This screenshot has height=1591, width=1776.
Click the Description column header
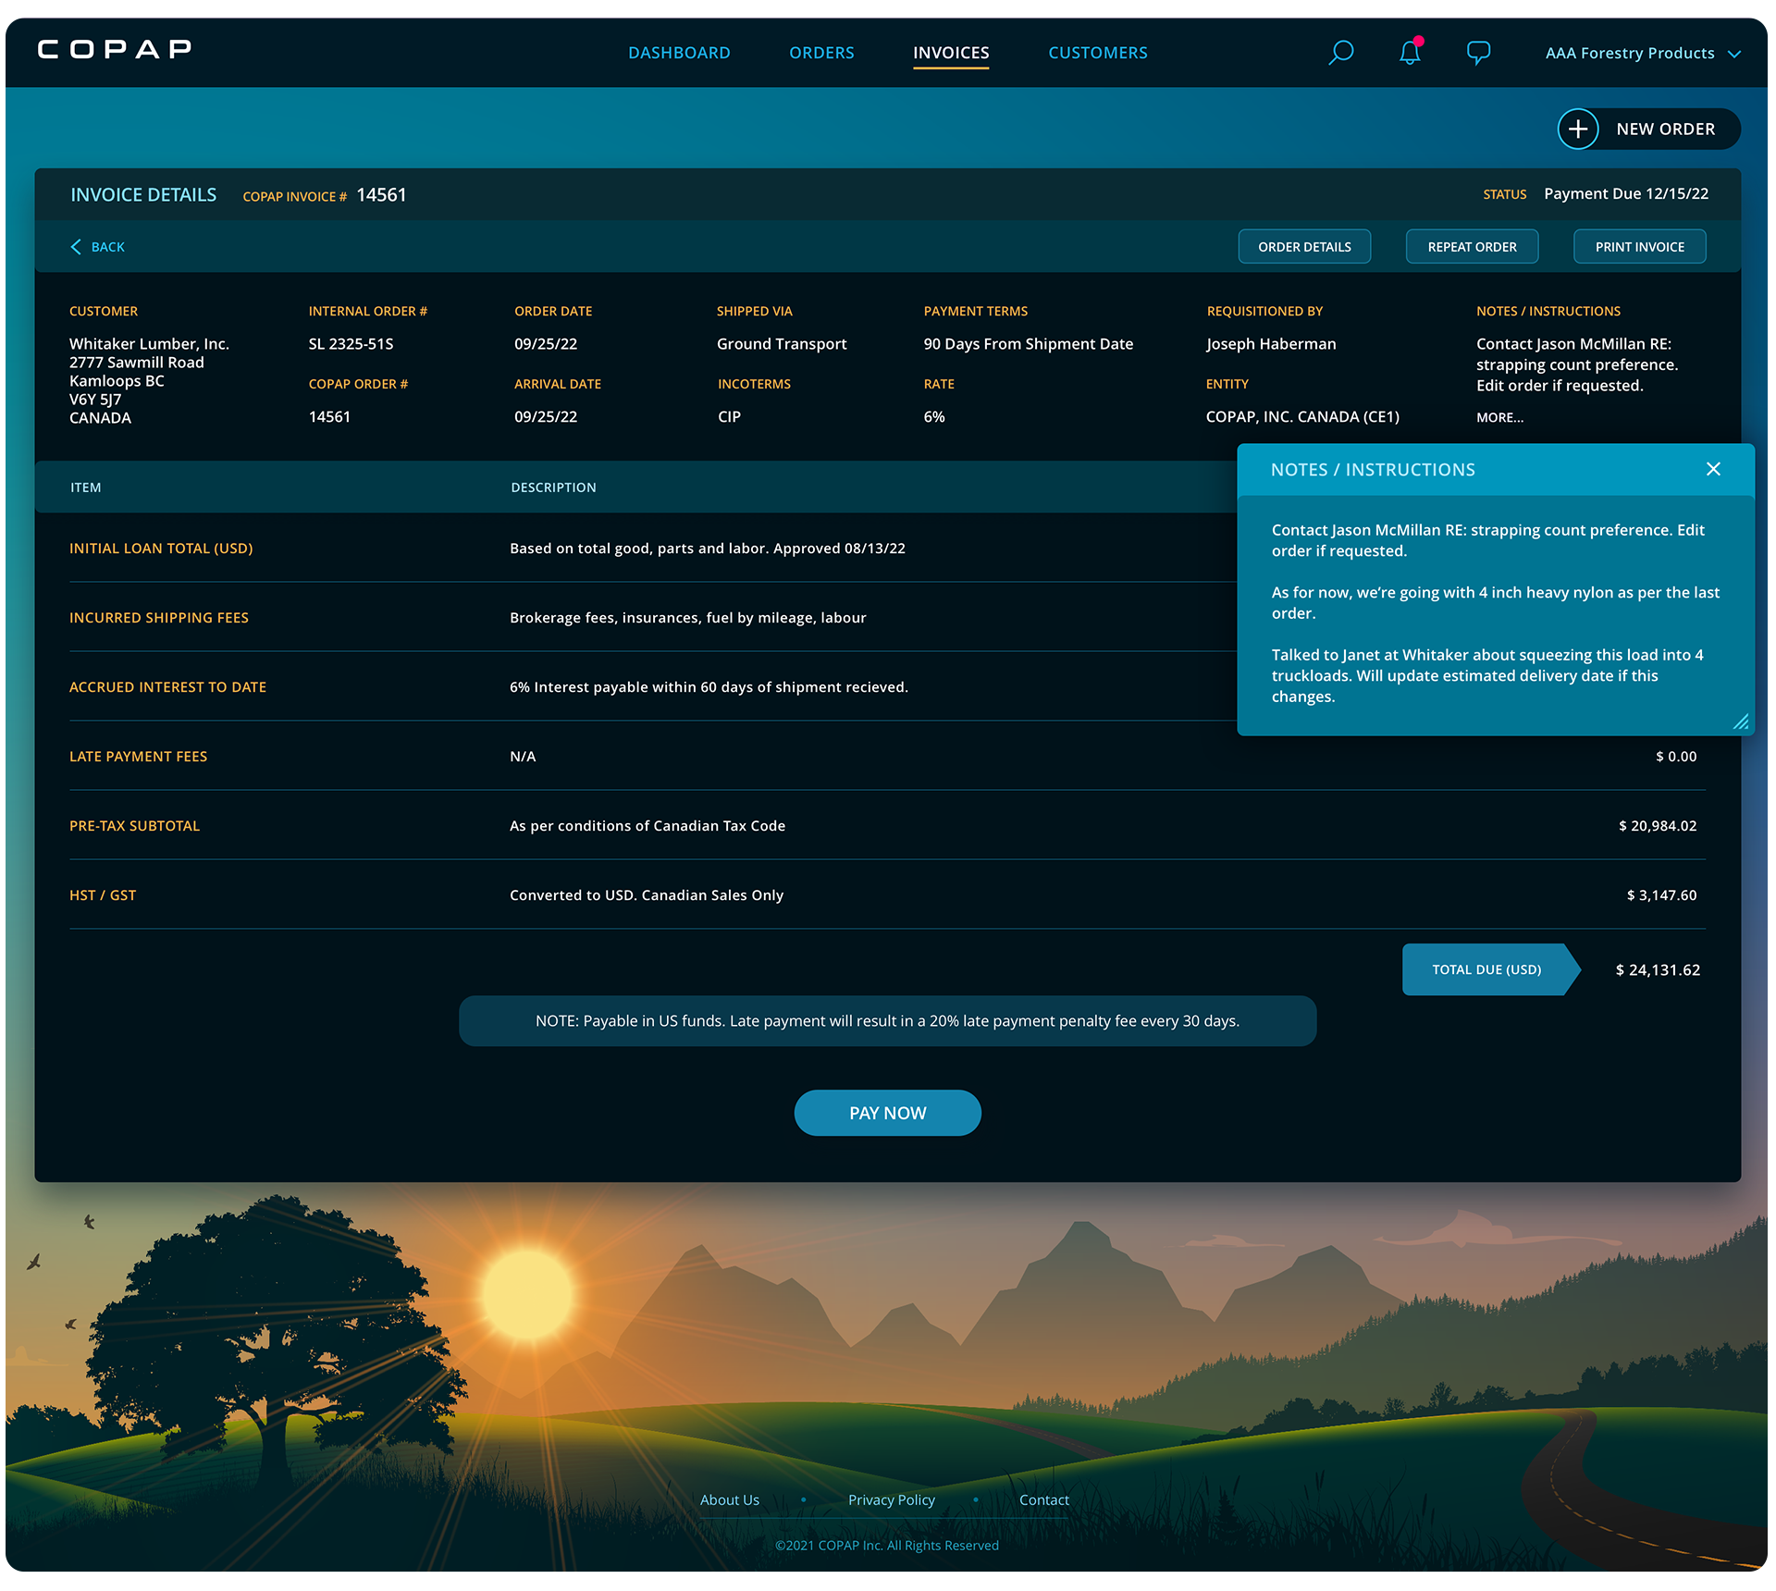(x=553, y=487)
